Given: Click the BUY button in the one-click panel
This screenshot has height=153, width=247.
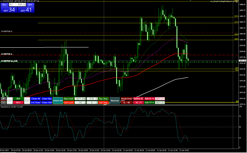Looking at the screenshot, I should point(30,5).
